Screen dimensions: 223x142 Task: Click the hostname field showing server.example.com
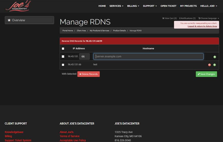coord(148,56)
